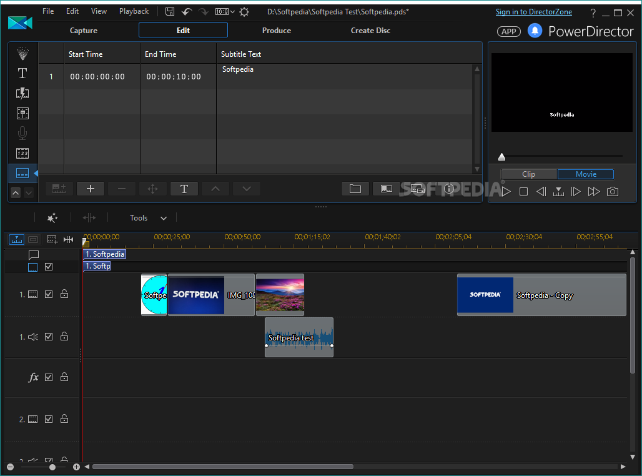The height and width of the screenshot is (476, 642).
Task: Open the Transition Room icon
Action: click(x=22, y=94)
